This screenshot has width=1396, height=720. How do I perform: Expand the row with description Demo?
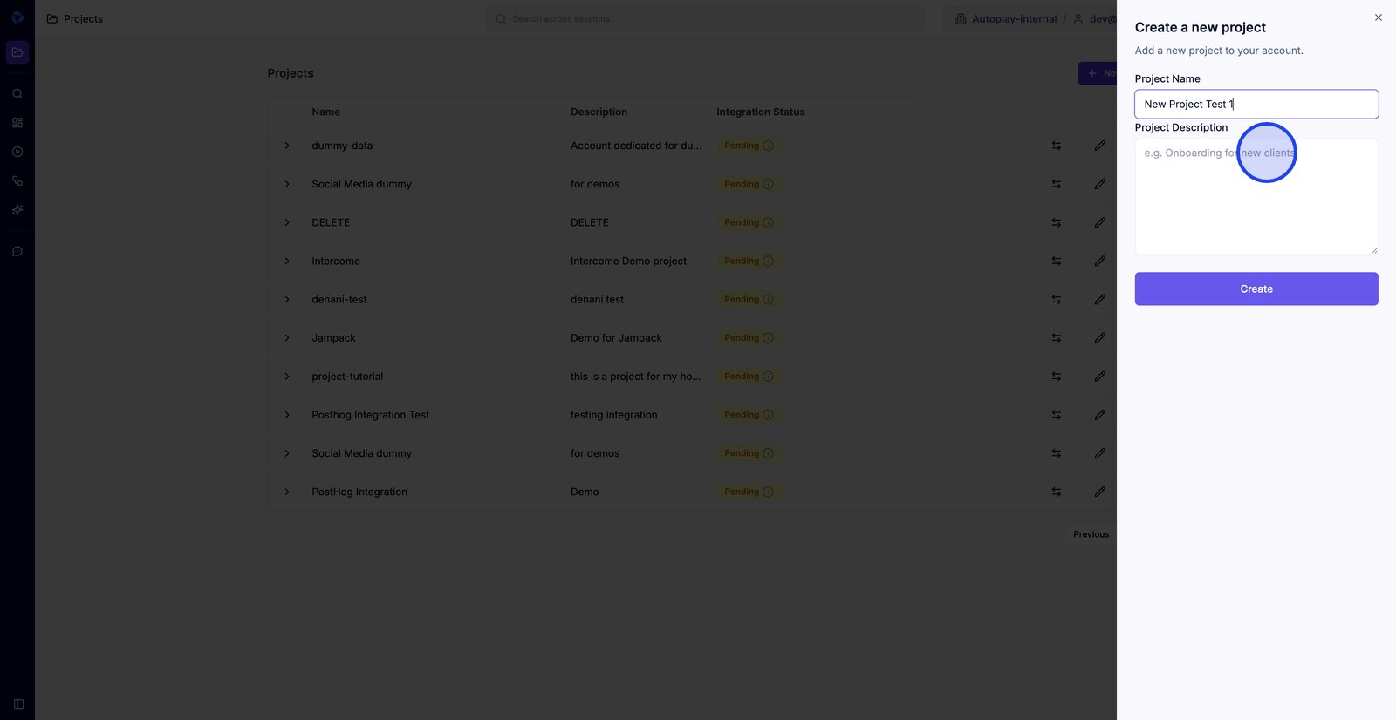click(287, 492)
